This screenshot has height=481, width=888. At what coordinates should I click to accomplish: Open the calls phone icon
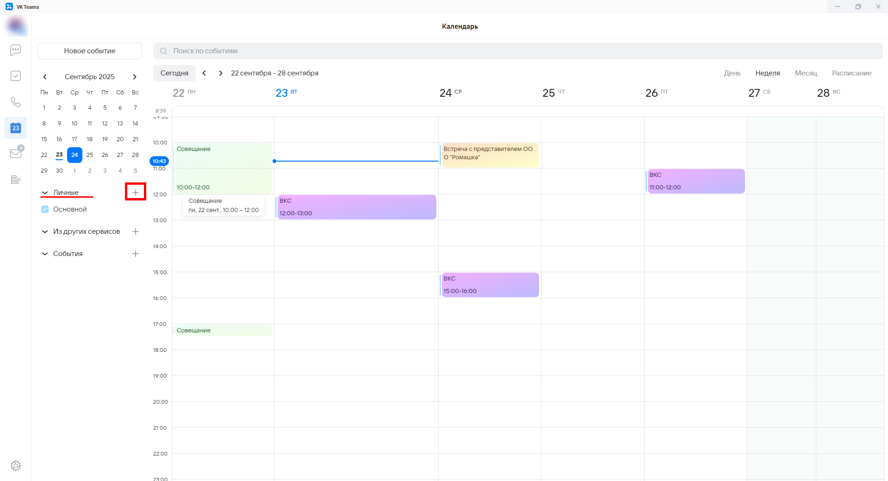(x=16, y=102)
